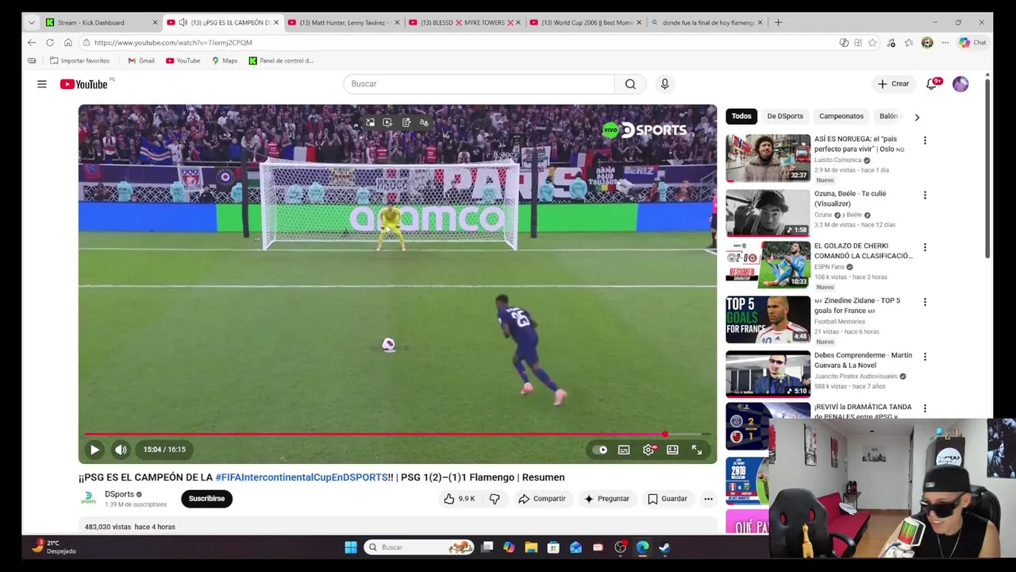
Task: Share the video via Compartir
Action: click(x=542, y=499)
